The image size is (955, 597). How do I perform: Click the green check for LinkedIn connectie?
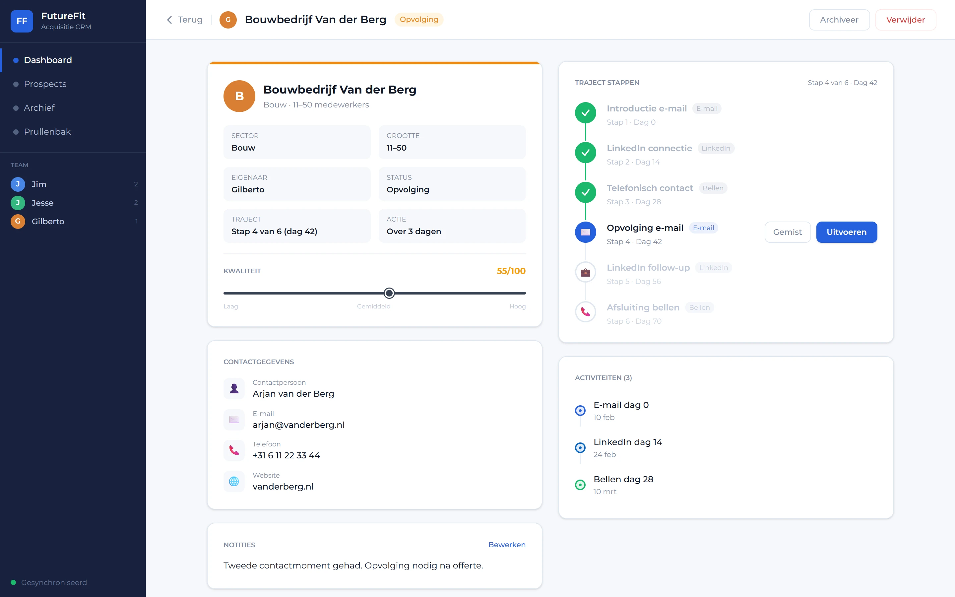(585, 153)
